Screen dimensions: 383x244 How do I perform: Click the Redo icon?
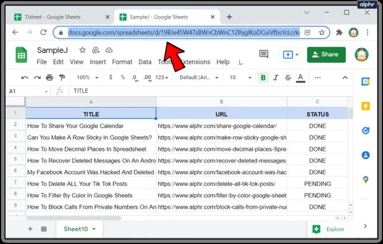[x=37, y=78]
